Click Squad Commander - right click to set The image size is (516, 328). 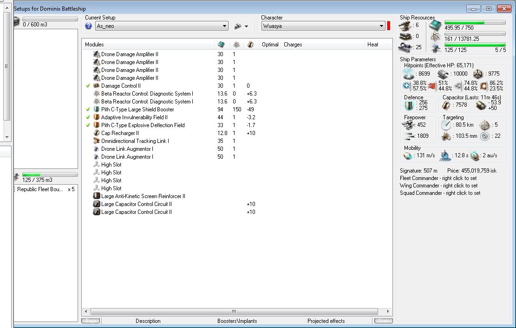click(x=440, y=193)
